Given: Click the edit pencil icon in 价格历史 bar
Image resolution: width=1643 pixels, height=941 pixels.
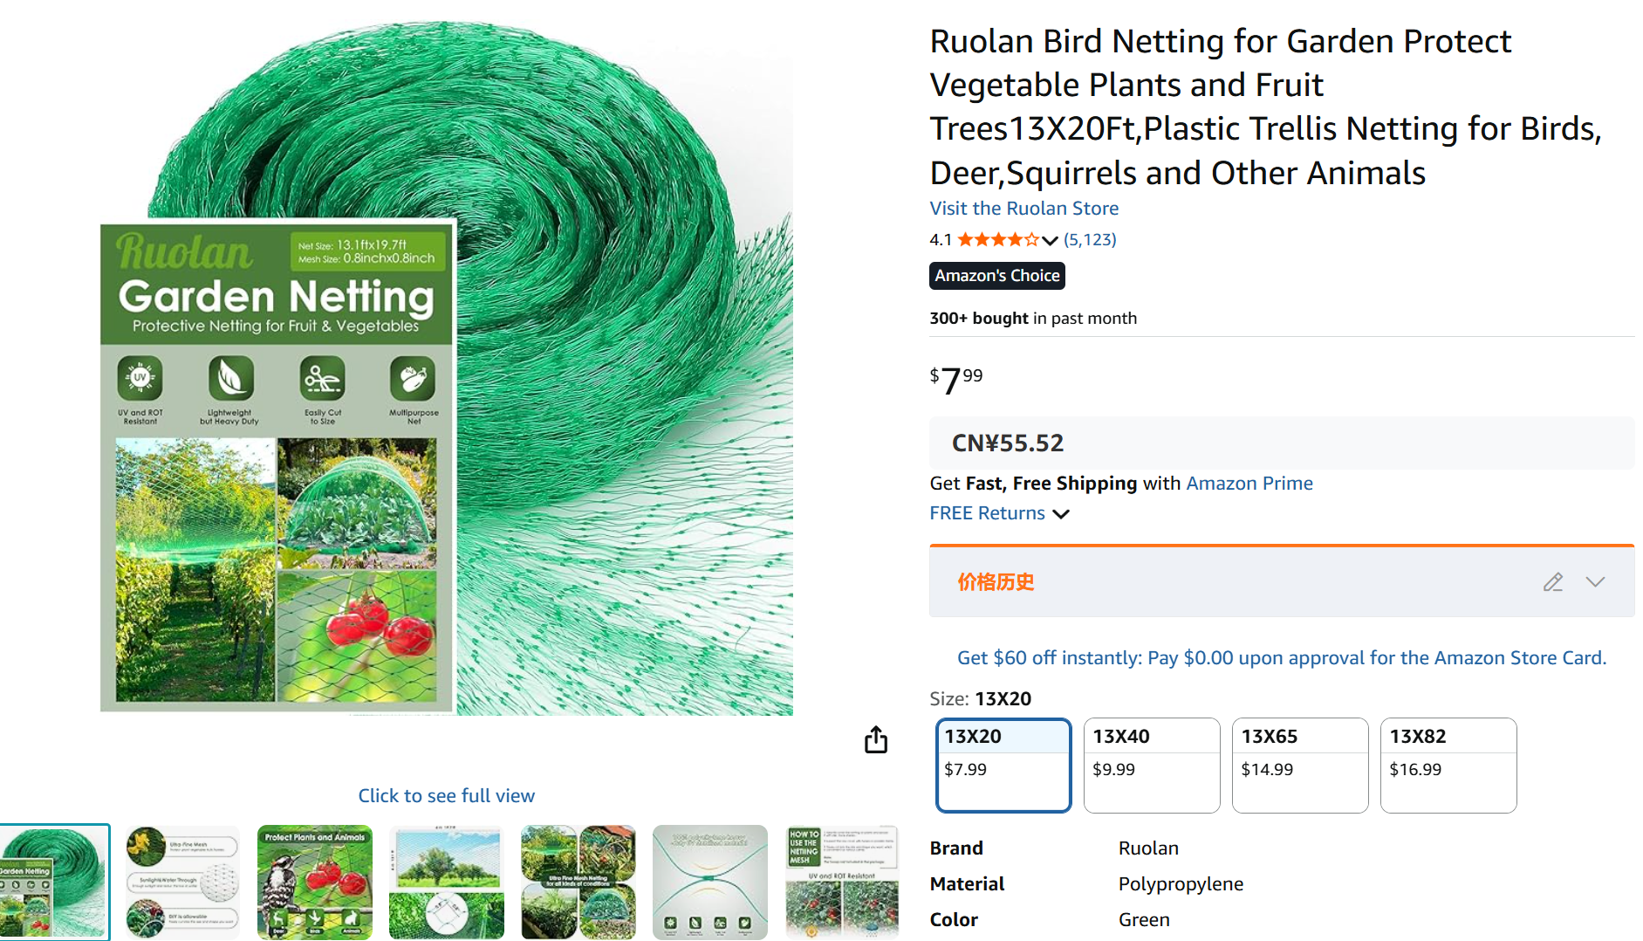Looking at the screenshot, I should [x=1552, y=582].
